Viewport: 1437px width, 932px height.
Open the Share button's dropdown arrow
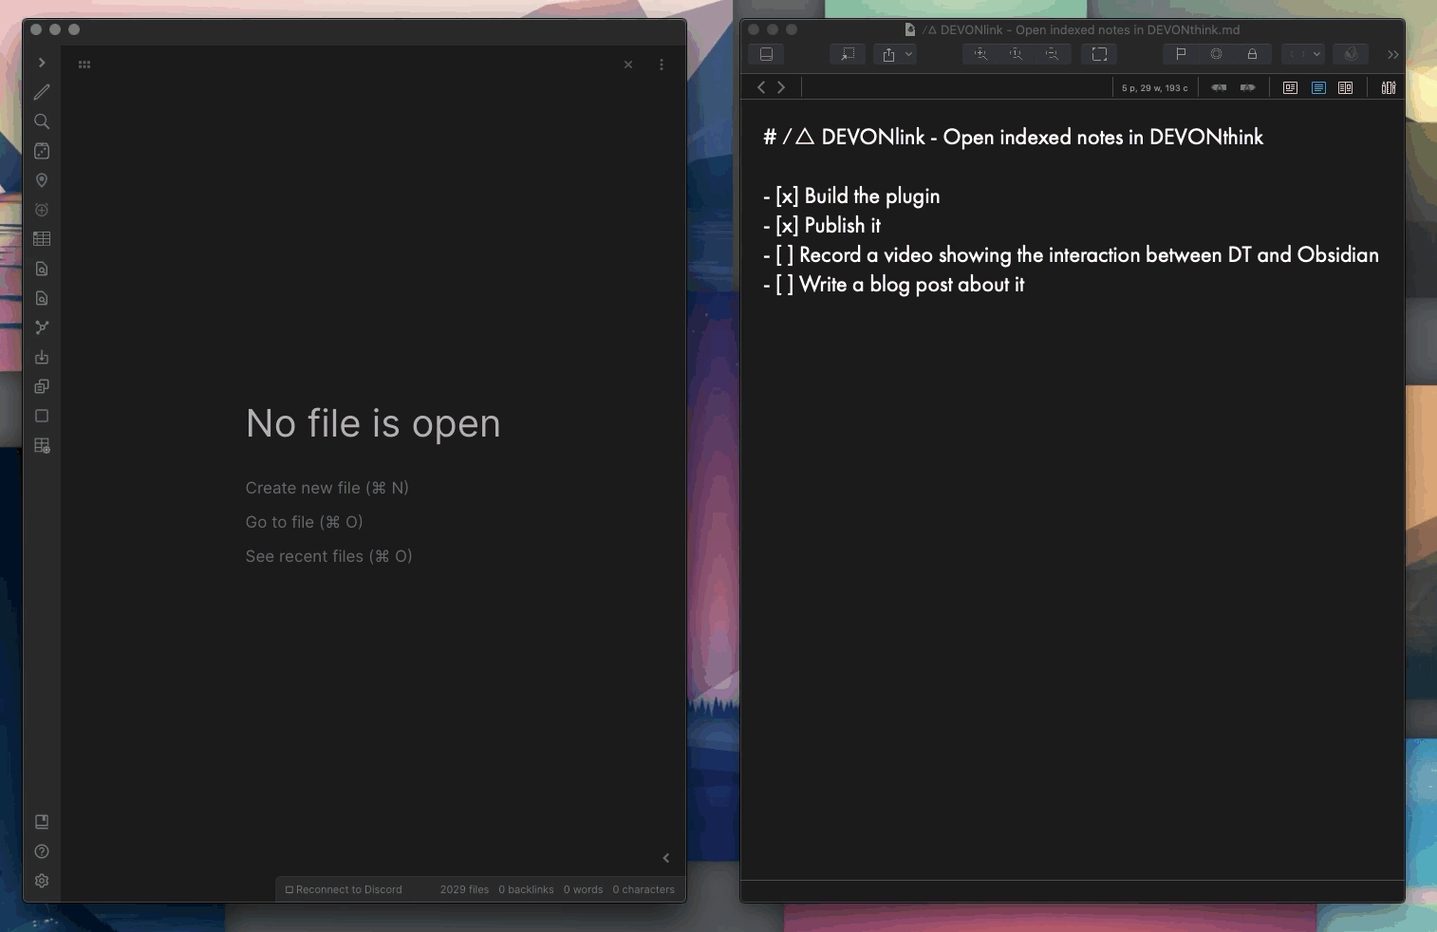(x=908, y=54)
